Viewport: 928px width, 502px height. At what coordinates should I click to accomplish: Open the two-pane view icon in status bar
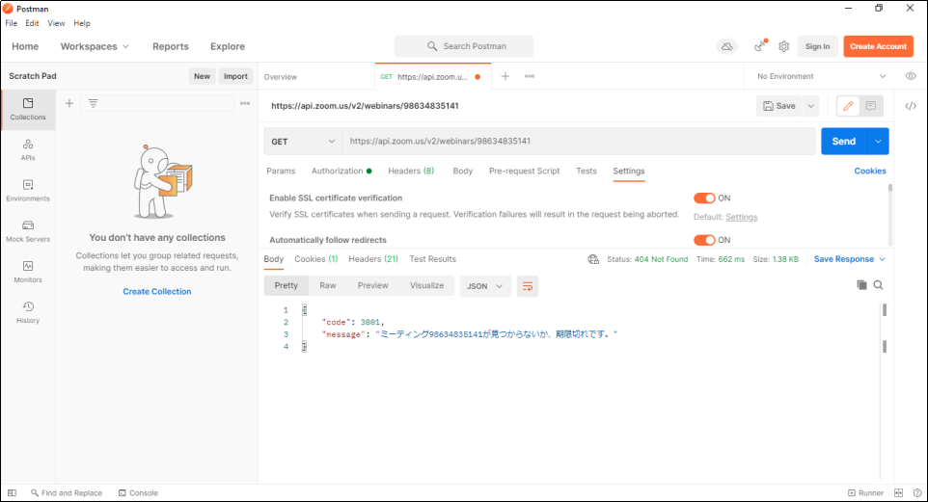point(898,492)
